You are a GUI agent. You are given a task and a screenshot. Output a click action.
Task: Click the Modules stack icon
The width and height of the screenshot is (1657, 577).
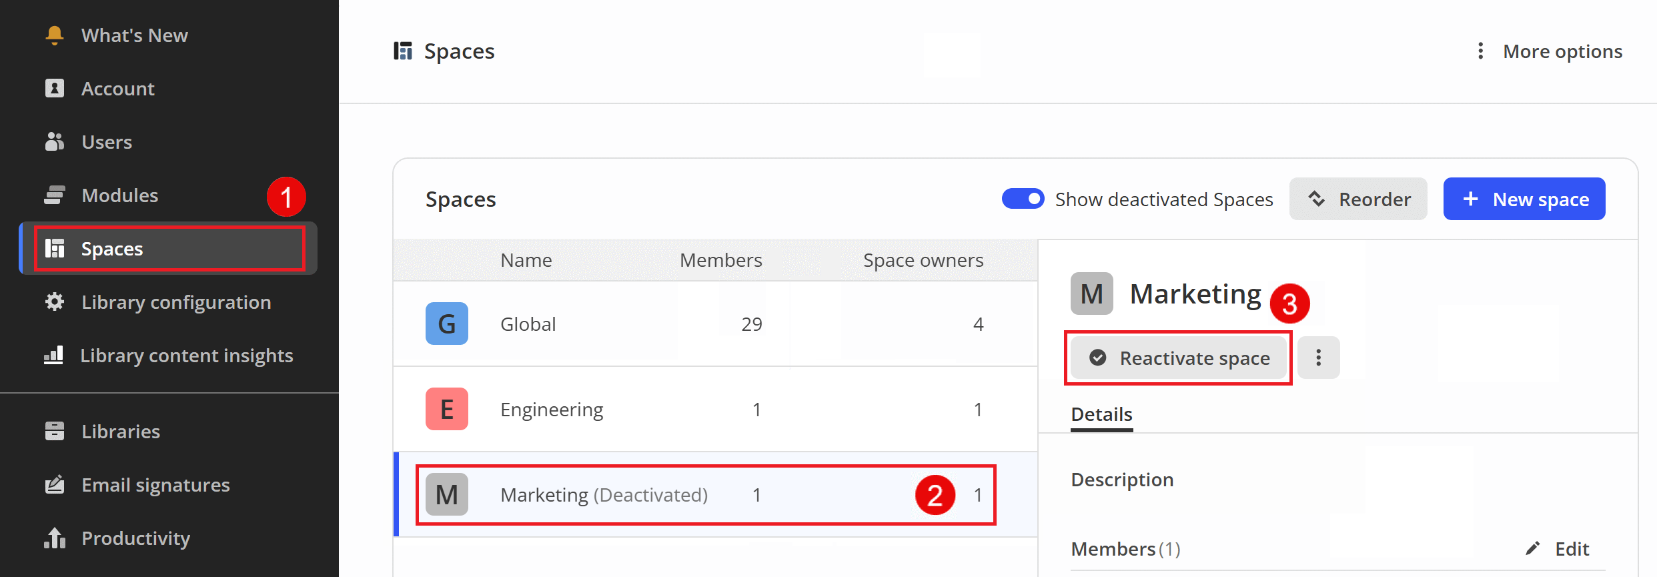(55, 195)
